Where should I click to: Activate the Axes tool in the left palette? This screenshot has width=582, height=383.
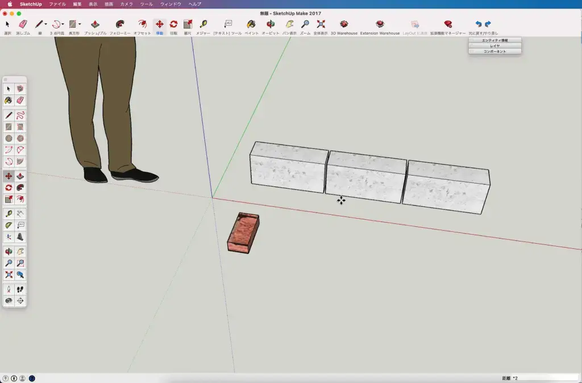coord(9,237)
